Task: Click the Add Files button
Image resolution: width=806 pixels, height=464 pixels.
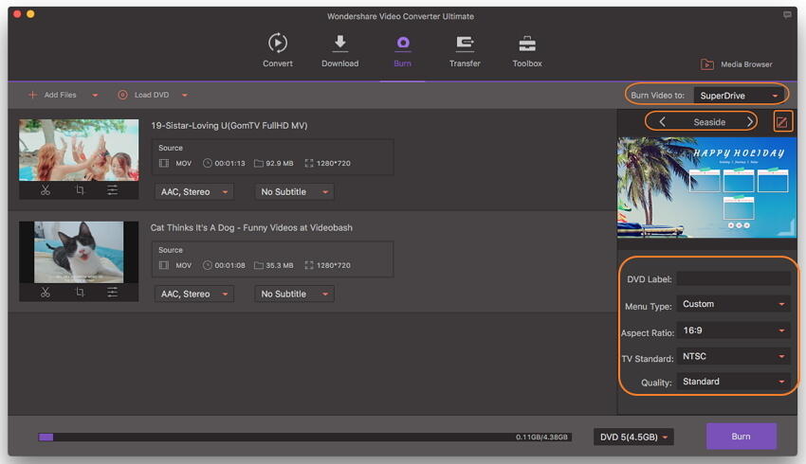Action: click(52, 95)
